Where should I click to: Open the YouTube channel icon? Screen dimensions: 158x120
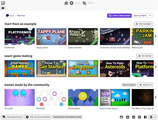tap(121, 117)
